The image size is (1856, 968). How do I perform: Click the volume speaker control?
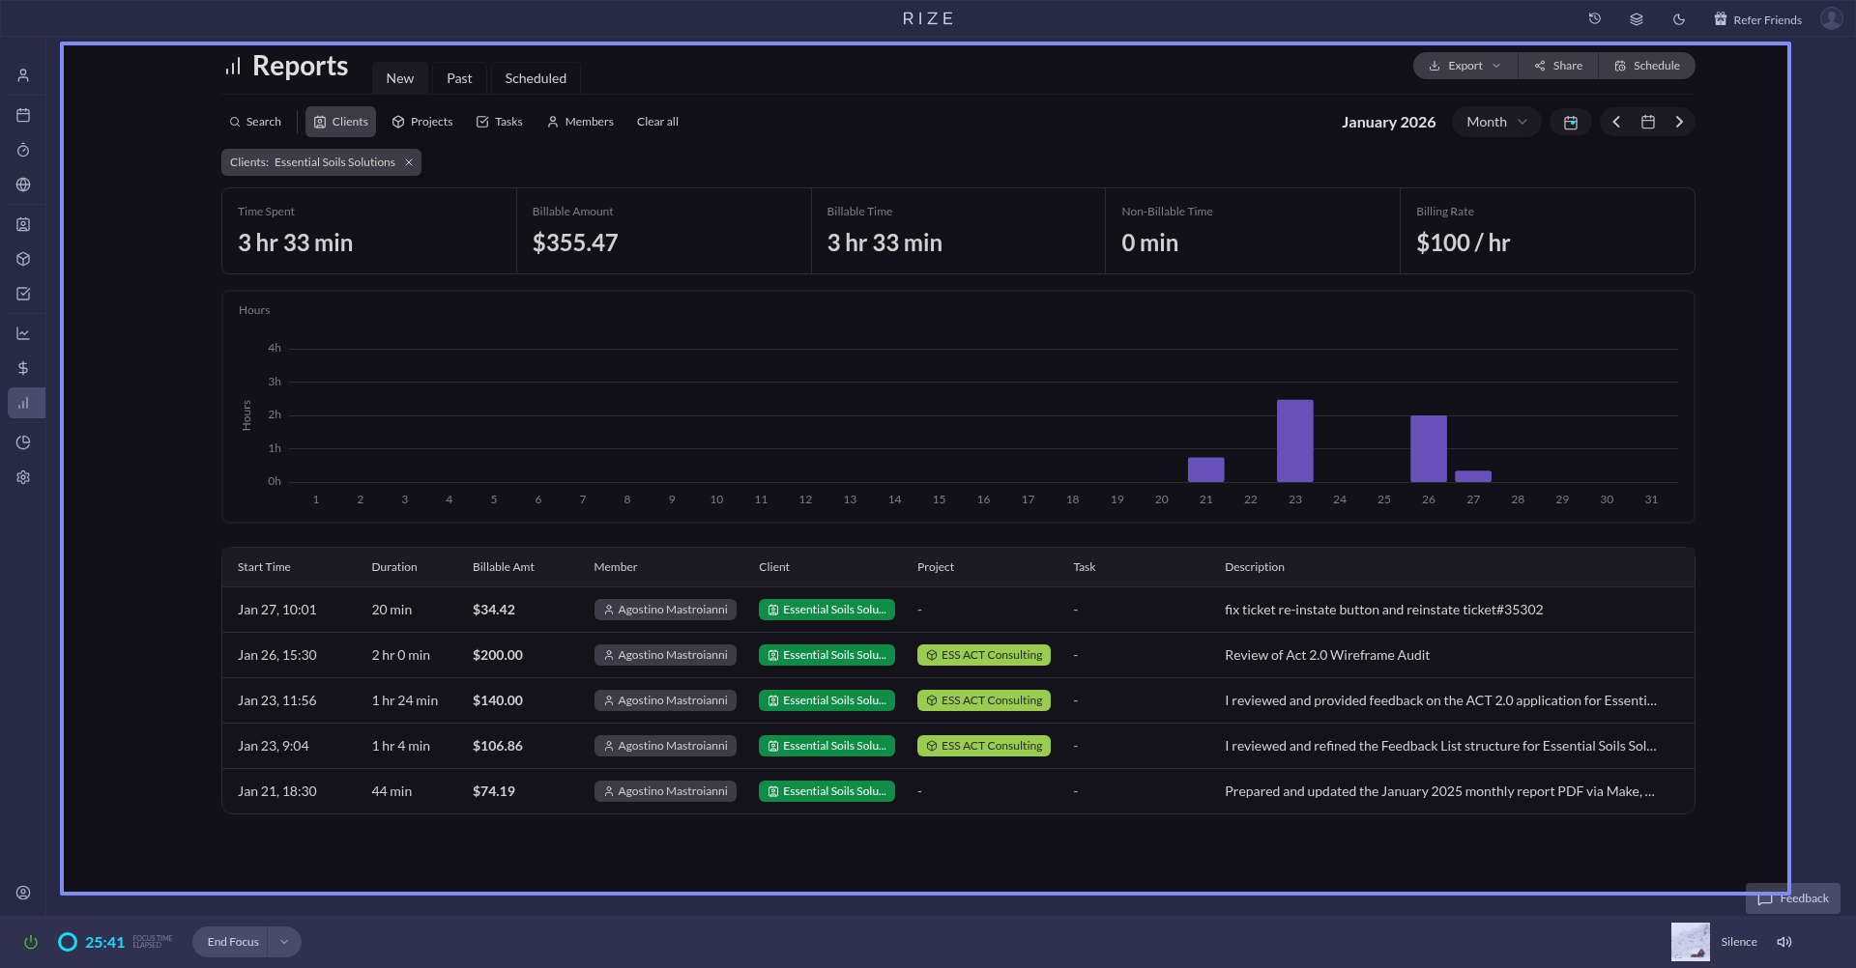tap(1784, 942)
